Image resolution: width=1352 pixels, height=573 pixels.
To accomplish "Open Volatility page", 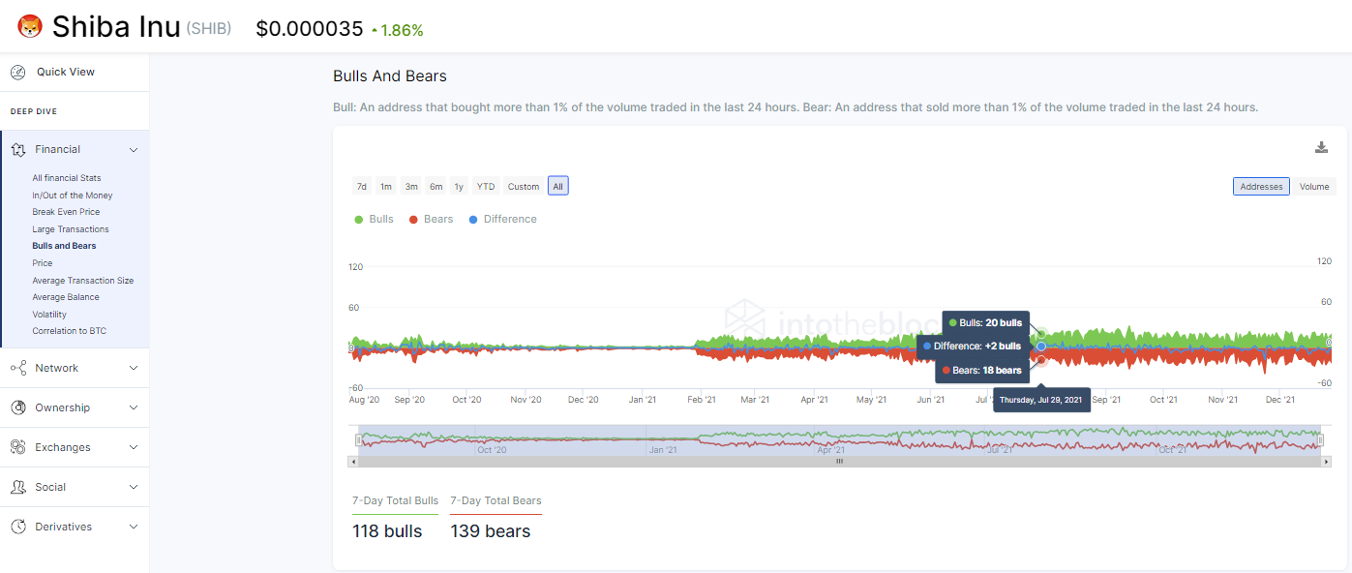I will coord(49,315).
